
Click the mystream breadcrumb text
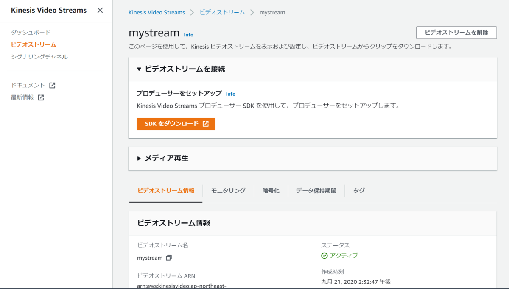coord(272,12)
